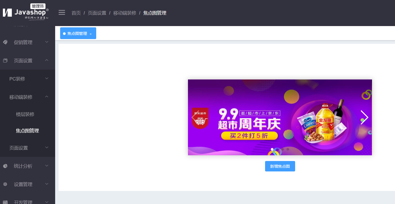Click the 9.9超市周年庆 banner image

[280, 117]
